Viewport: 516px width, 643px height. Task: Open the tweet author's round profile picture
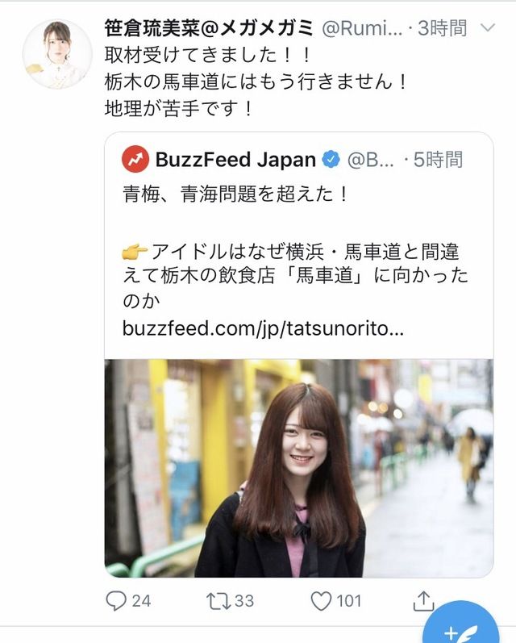(57, 53)
